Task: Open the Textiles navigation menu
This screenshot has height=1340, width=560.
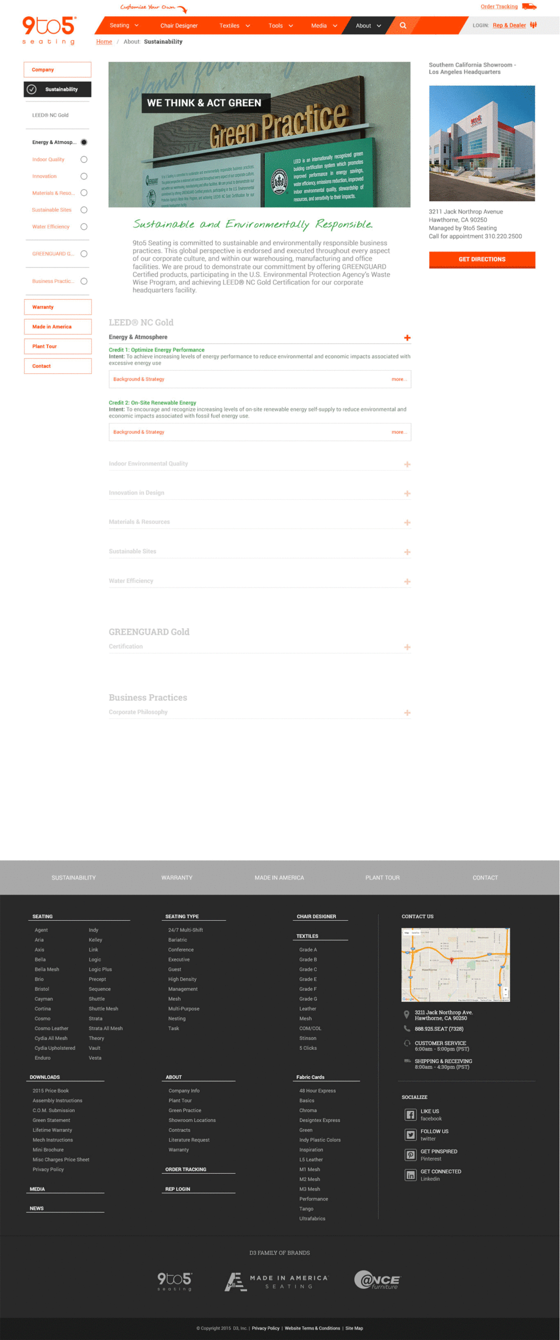Action: (x=234, y=26)
